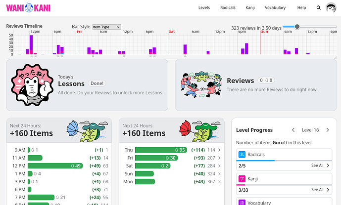Image resolution: width=341 pixels, height=205 pixels.
Task: Click the '6 PM' row label
Action: pos(20,189)
